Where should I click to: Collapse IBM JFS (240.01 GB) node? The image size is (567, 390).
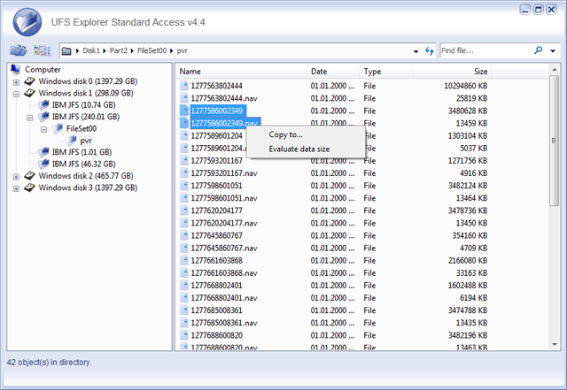point(29,118)
